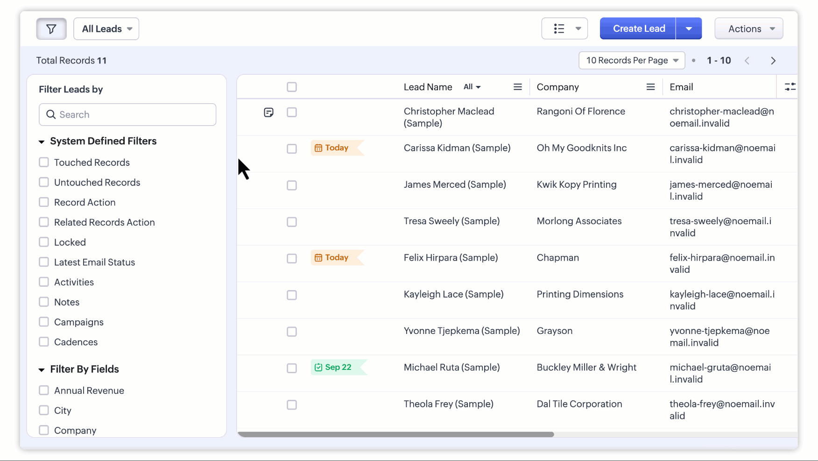818x461 pixels.
Task: Open note icon on Christopher Maclead row
Action: (268, 112)
